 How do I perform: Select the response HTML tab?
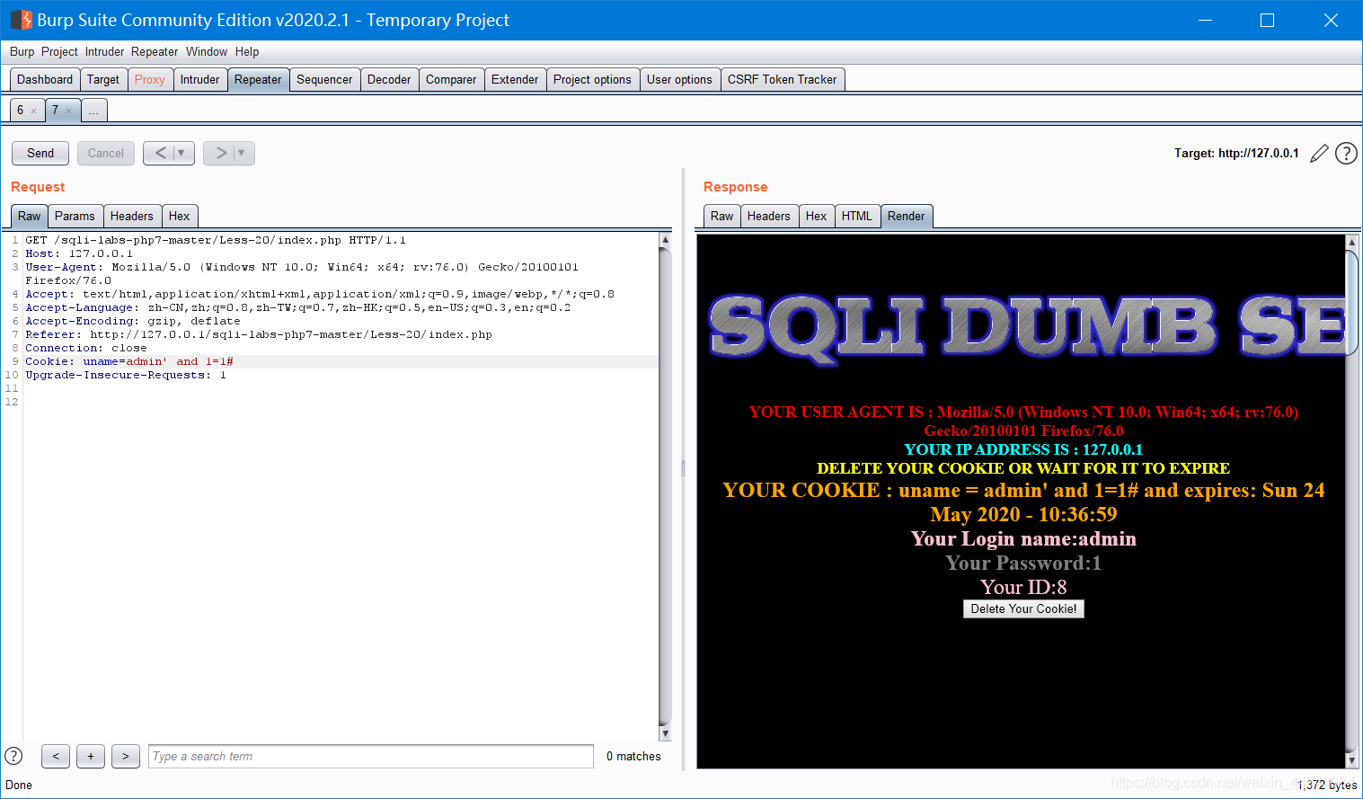tap(857, 216)
